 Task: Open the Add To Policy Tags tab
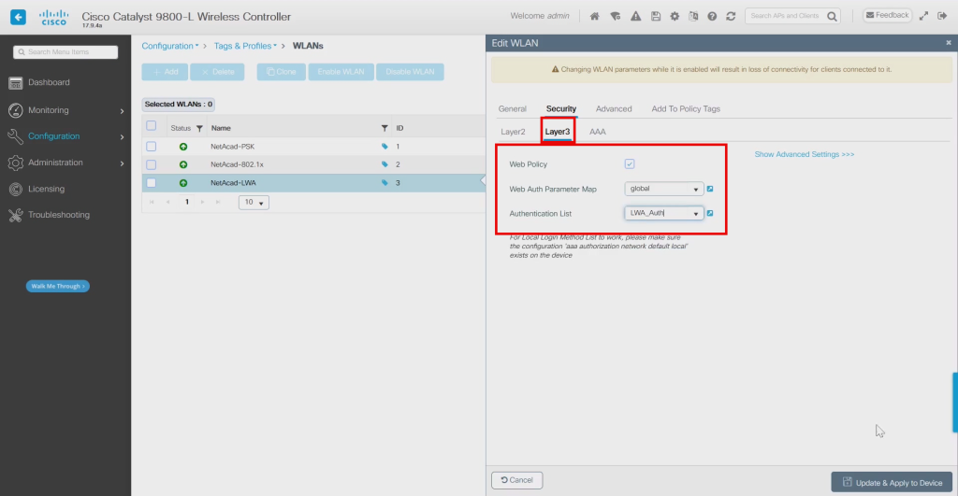(x=686, y=108)
